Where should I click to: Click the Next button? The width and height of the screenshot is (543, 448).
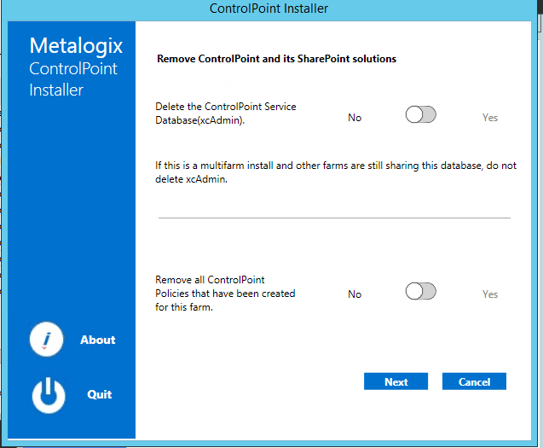[396, 381]
